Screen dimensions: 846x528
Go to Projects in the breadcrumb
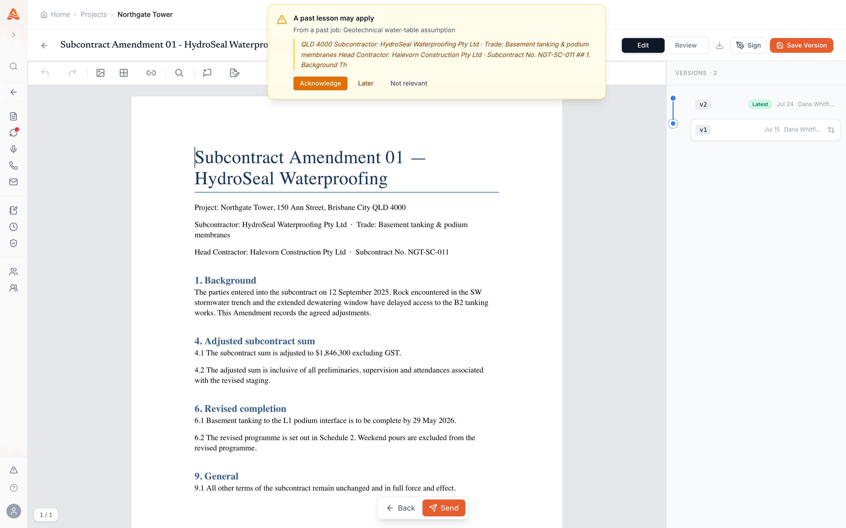(x=94, y=15)
